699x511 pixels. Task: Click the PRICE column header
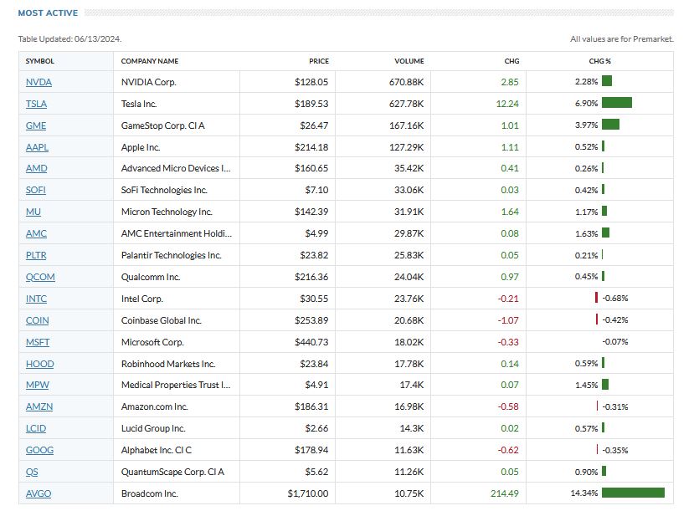click(x=318, y=61)
